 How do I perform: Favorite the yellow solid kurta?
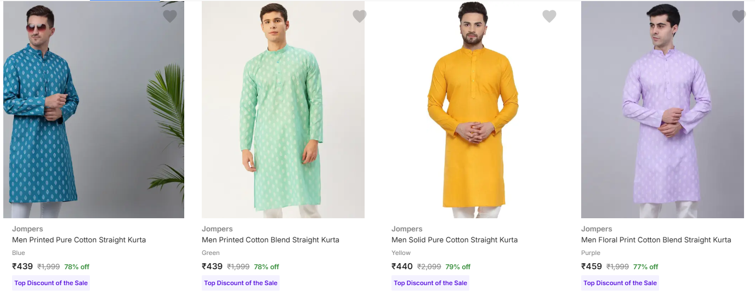click(x=549, y=16)
